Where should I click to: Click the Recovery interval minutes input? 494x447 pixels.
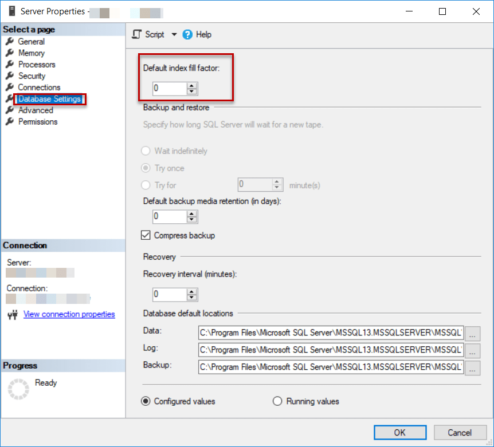pos(170,294)
